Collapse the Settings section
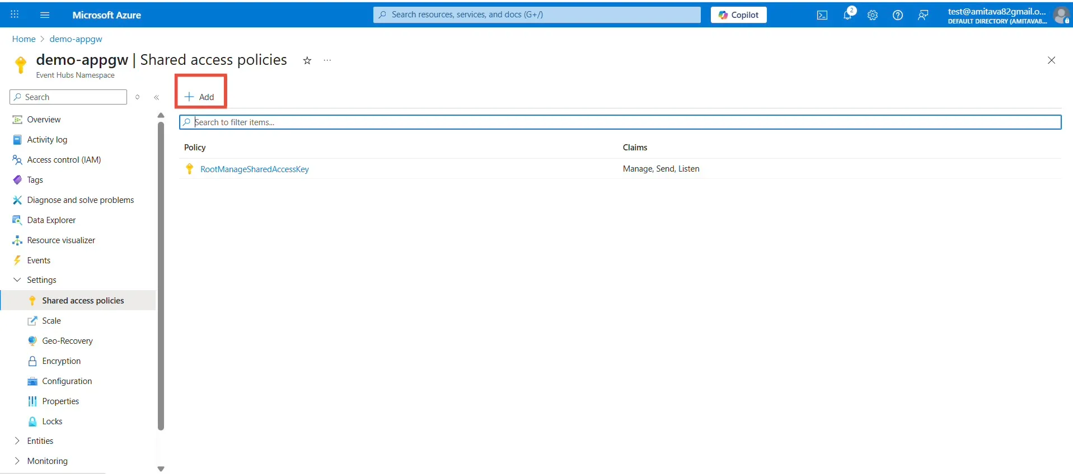Screen dimensions: 1073x474 point(17,280)
